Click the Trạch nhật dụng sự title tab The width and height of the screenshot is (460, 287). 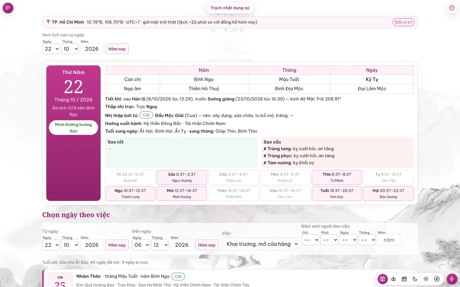coord(230,8)
